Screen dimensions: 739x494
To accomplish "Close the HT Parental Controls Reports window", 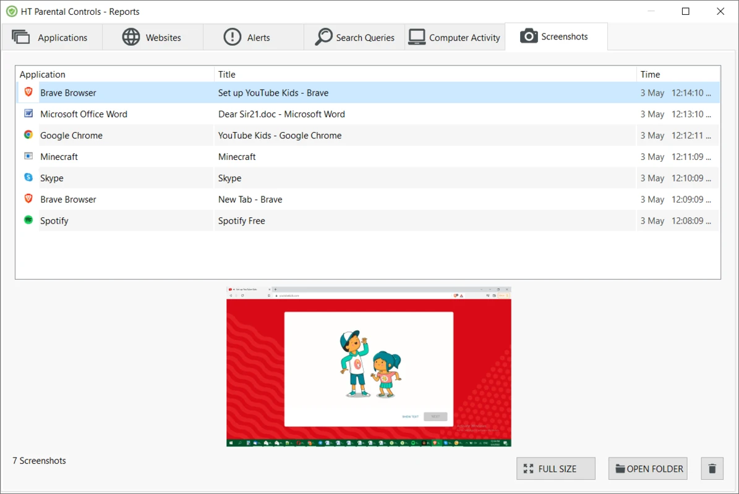I will [x=720, y=11].
